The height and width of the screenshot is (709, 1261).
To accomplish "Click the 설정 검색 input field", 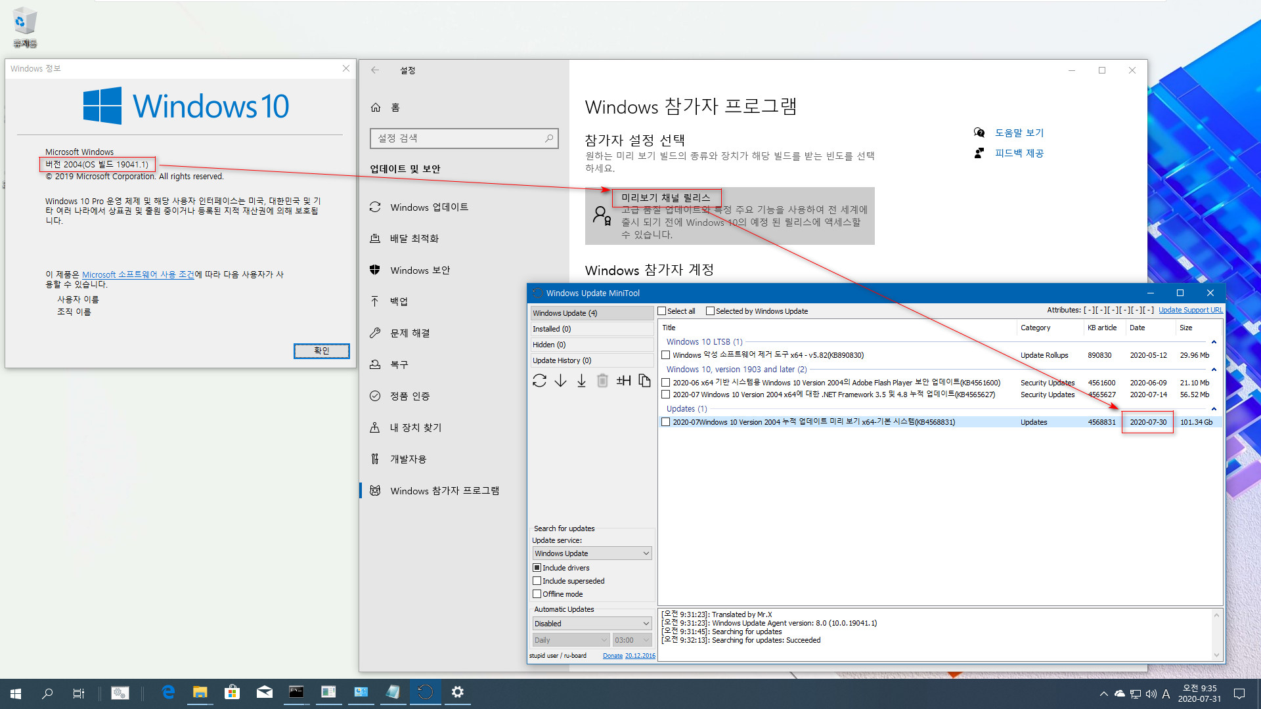I will pos(464,138).
